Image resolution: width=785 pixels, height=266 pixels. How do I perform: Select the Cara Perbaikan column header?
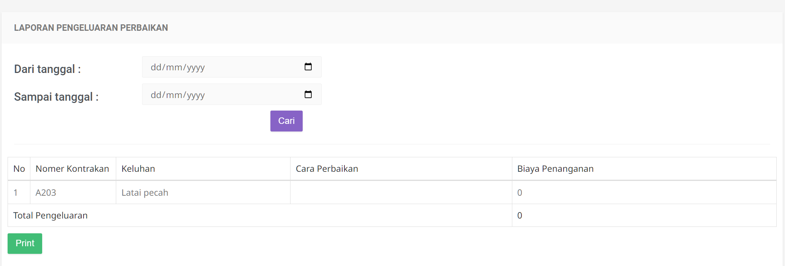(401, 169)
